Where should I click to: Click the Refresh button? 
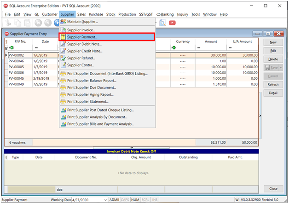273,84
